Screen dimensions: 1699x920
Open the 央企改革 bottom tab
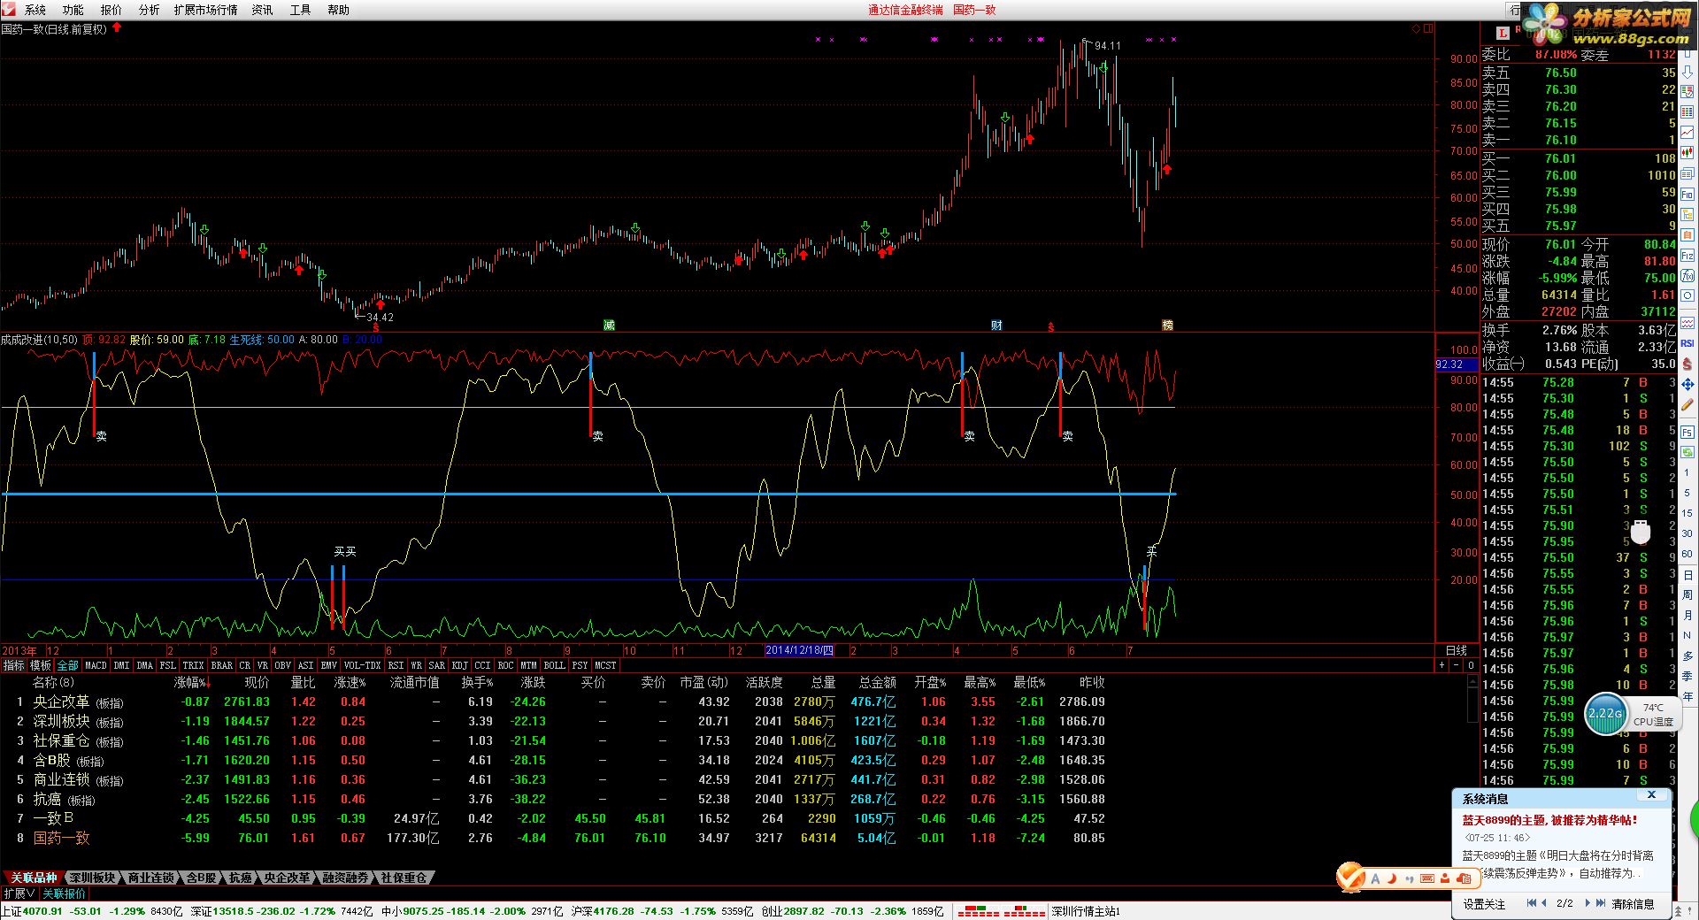tap(288, 878)
